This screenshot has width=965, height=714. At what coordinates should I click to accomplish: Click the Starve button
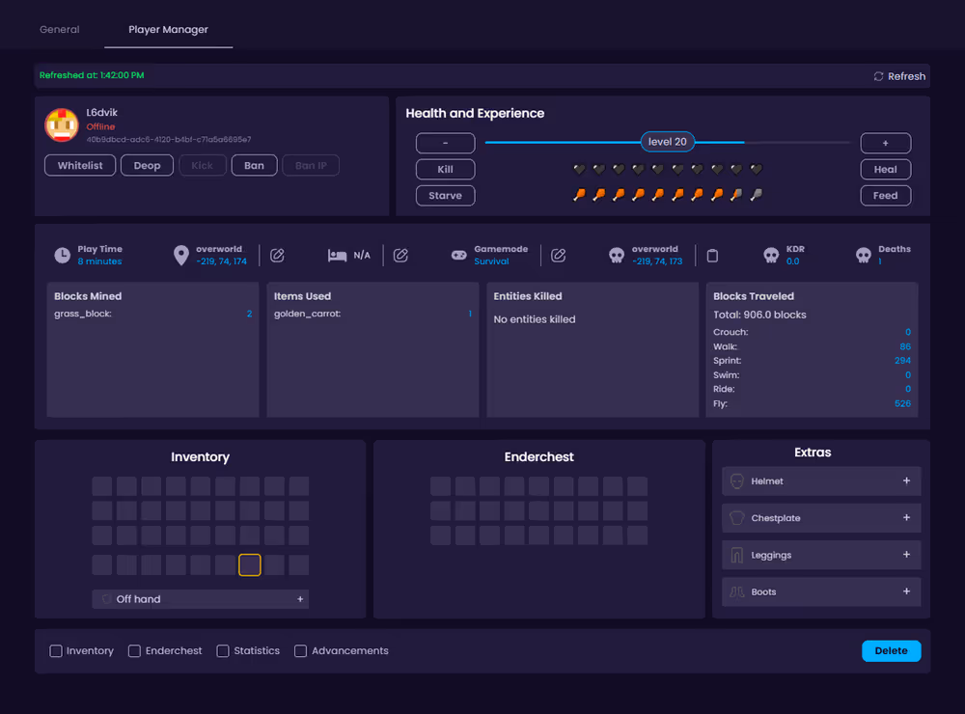point(446,196)
